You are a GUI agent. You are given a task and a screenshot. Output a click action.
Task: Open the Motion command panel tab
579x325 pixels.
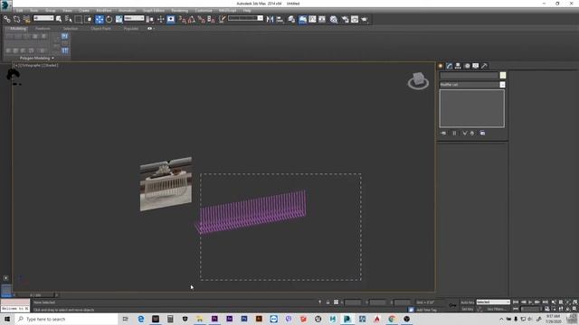pyautogui.click(x=467, y=66)
